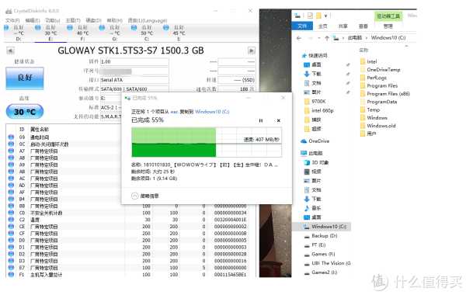
Task: Open the 功能 menu in CrystalDiskInfo
Action: coord(53,20)
